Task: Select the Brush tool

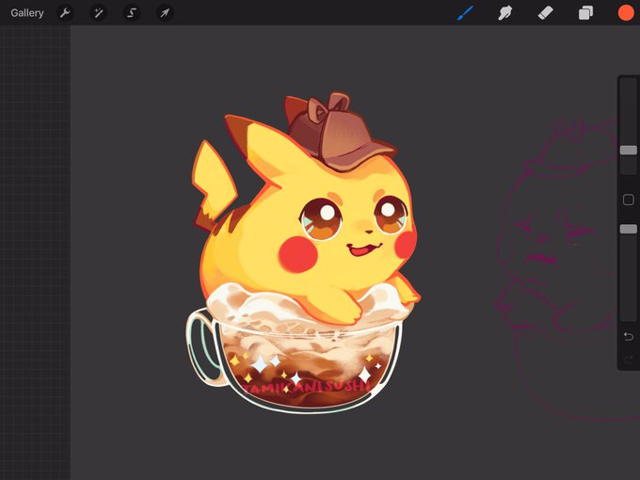Action: click(465, 13)
